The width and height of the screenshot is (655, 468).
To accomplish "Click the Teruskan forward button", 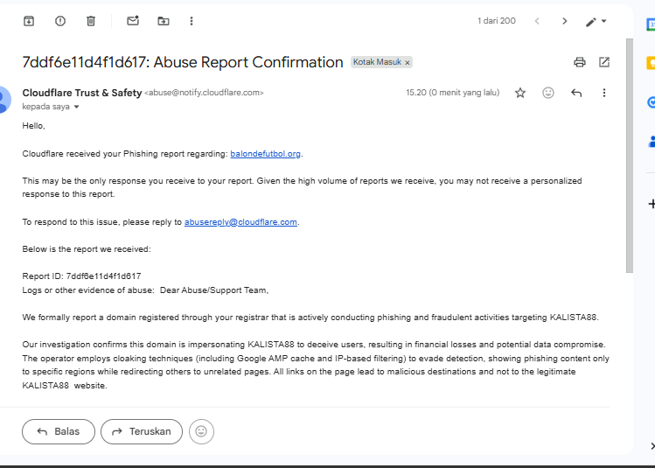I will (x=142, y=431).
